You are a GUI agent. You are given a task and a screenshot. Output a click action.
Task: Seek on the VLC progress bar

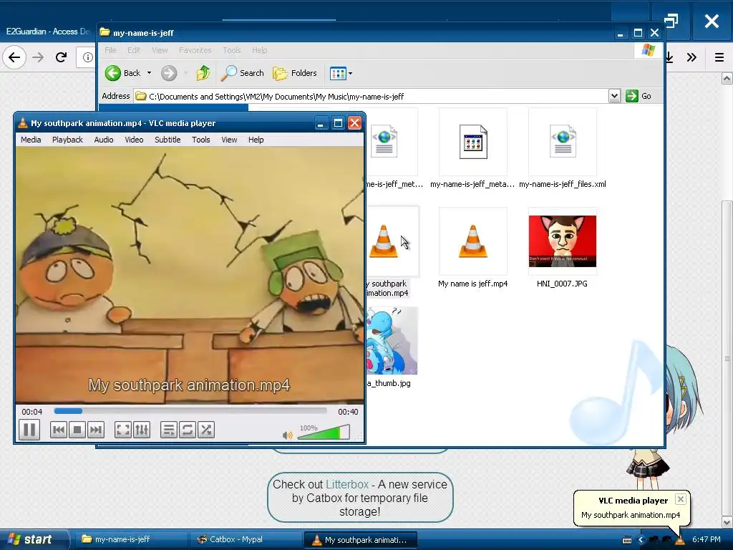(x=190, y=411)
